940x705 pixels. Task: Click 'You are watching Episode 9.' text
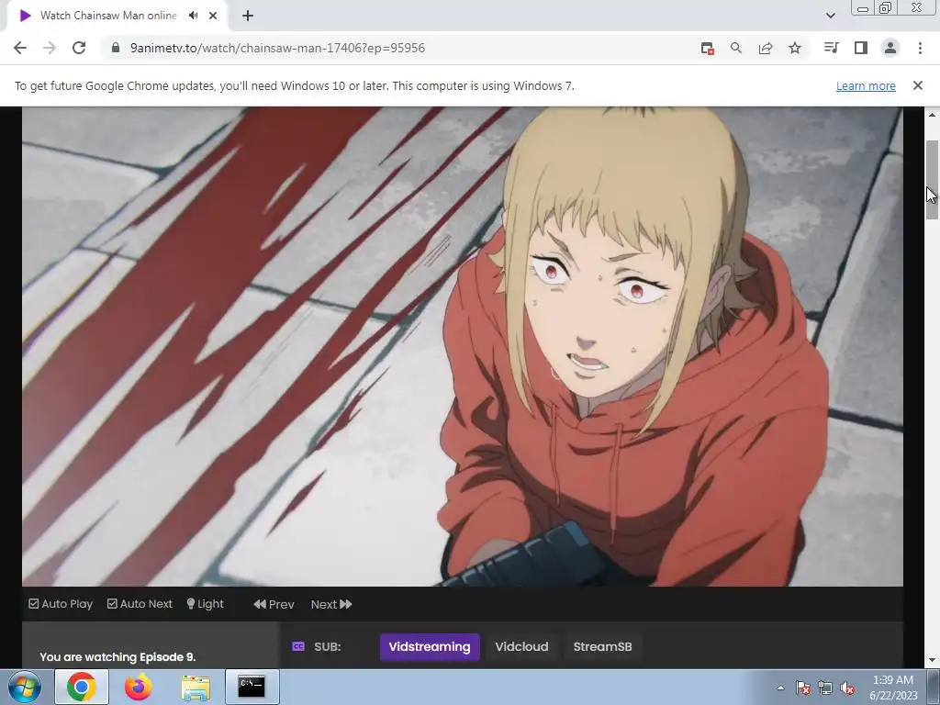[117, 657]
